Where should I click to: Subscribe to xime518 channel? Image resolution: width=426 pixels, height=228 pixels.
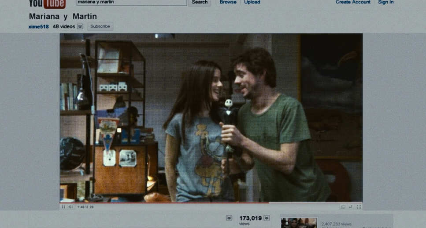[100, 26]
